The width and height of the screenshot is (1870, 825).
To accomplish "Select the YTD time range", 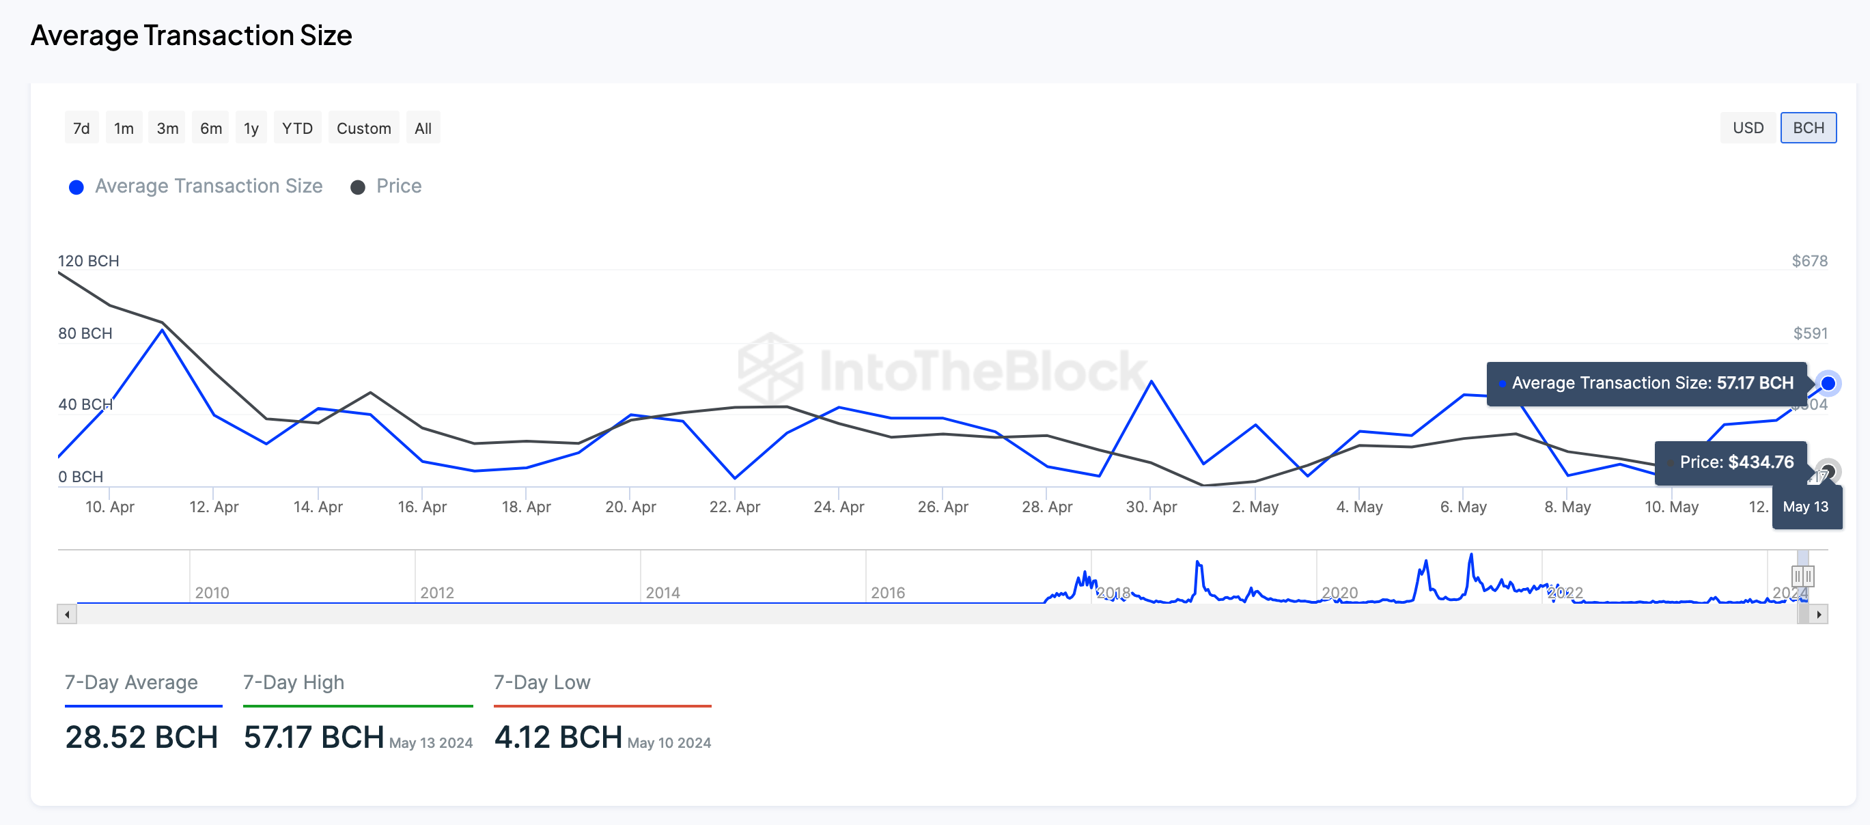I will click(297, 127).
